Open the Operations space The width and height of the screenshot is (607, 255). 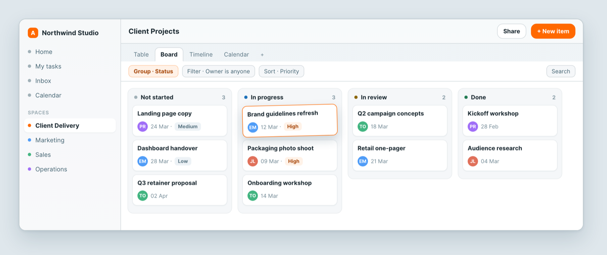pyautogui.click(x=70, y=169)
